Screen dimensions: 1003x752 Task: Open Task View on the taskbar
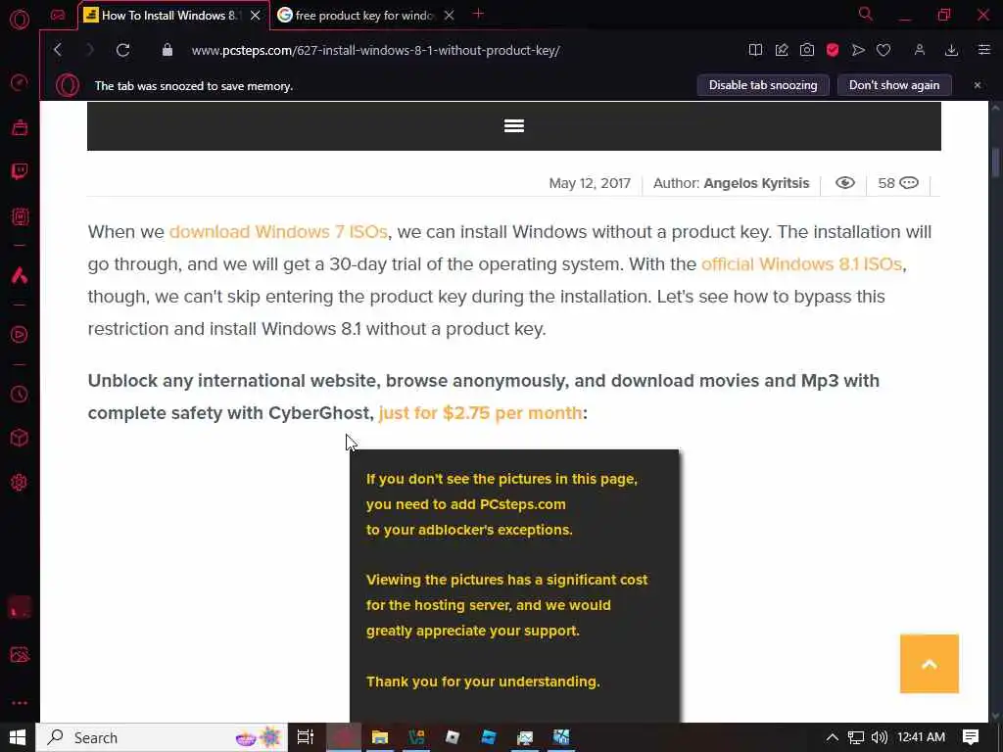[x=306, y=737]
